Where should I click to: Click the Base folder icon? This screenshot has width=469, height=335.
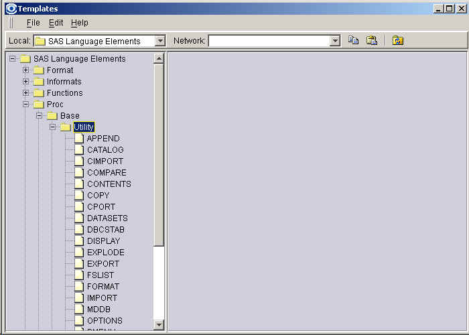(x=52, y=116)
